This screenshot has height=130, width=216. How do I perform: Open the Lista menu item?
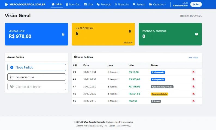[88, 5]
